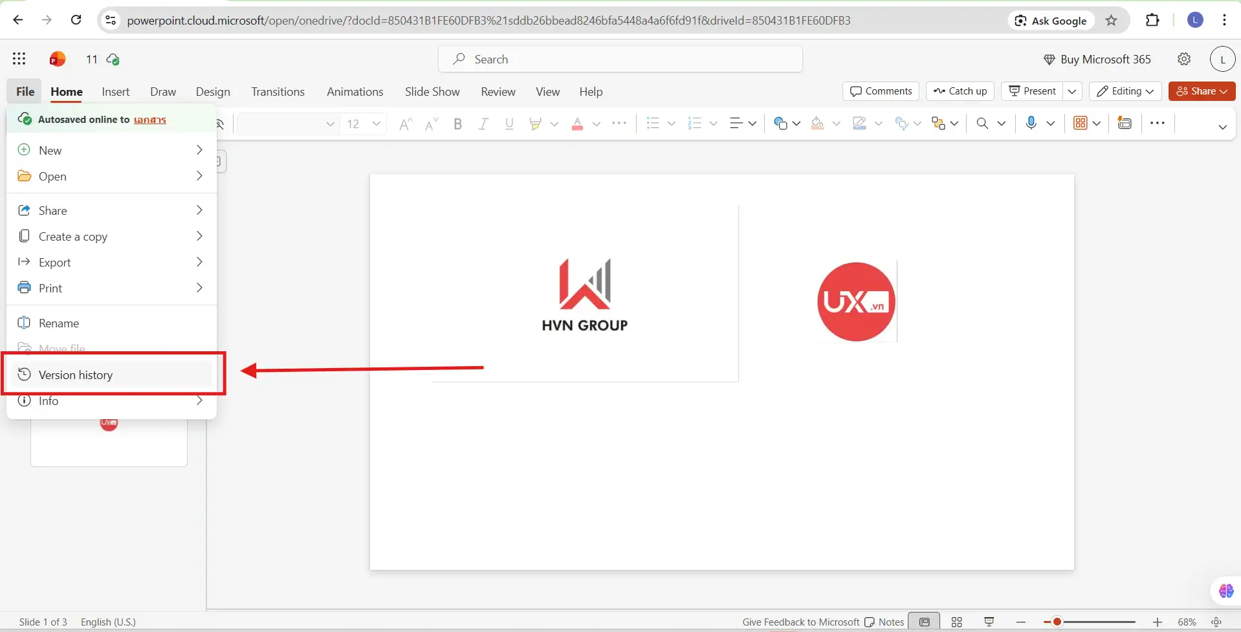Click the Comments button

[x=881, y=91]
